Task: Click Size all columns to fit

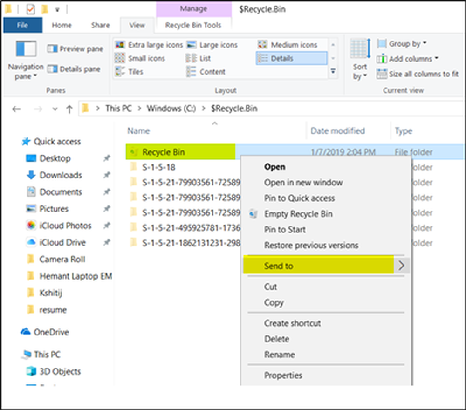Action: click(x=418, y=74)
